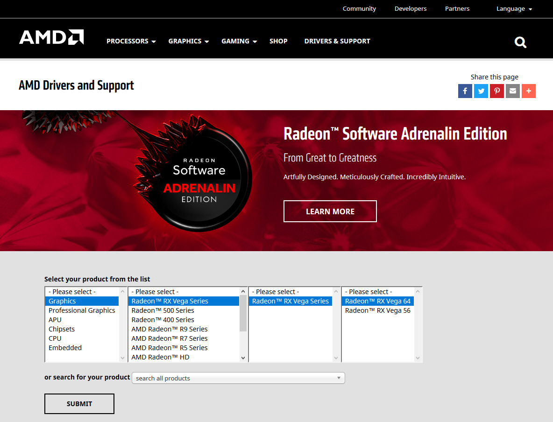Share page on Facebook

click(x=465, y=91)
